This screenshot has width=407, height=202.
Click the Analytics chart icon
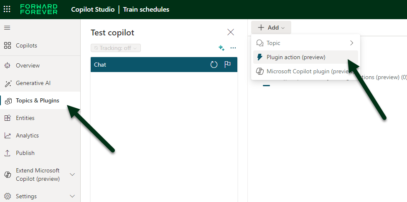point(8,135)
